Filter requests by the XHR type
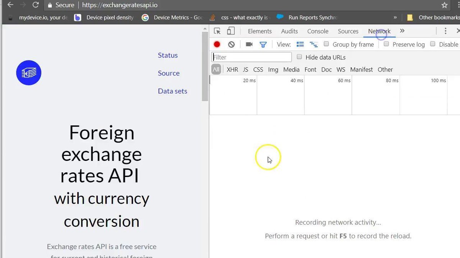460x258 pixels. click(232, 69)
